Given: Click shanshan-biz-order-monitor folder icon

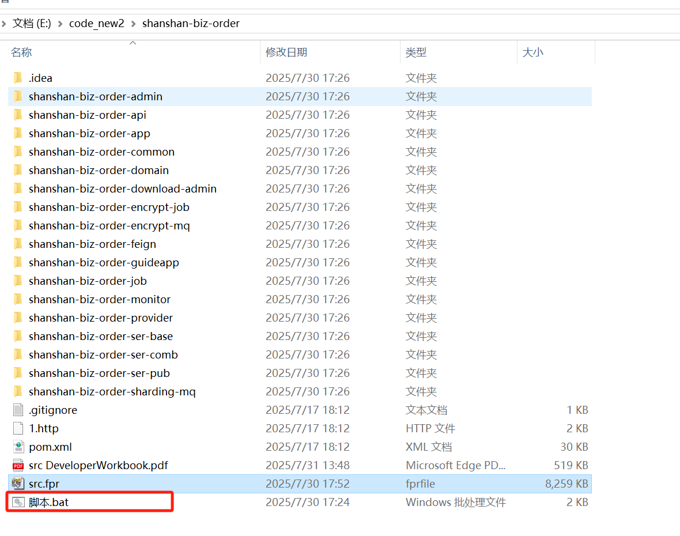Looking at the screenshot, I should pyautogui.click(x=18, y=299).
